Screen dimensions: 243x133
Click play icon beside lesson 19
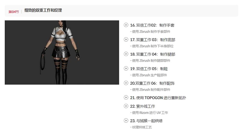(x=126, y=69)
